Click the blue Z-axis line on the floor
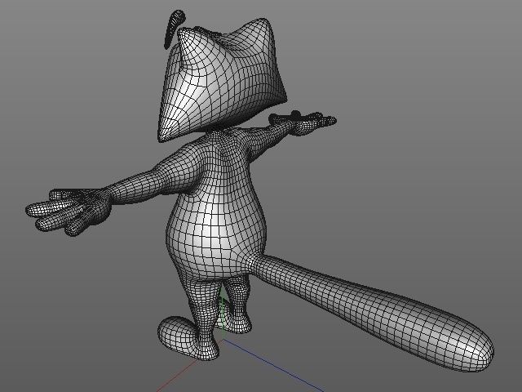The width and height of the screenshot is (522, 392). [273, 366]
